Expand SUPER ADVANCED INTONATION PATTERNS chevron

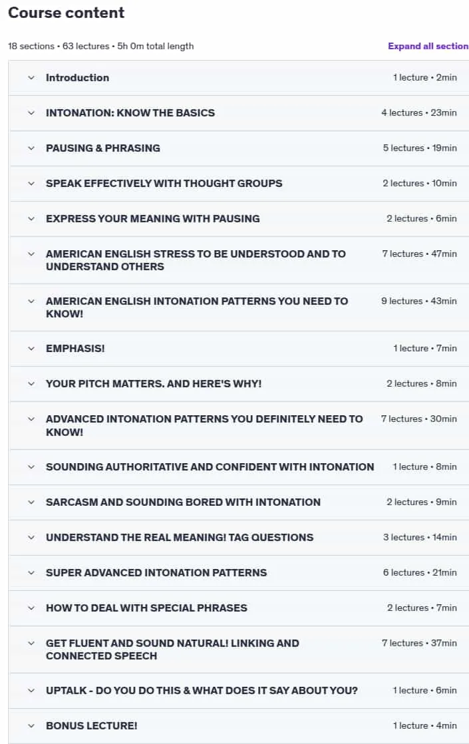tap(31, 573)
